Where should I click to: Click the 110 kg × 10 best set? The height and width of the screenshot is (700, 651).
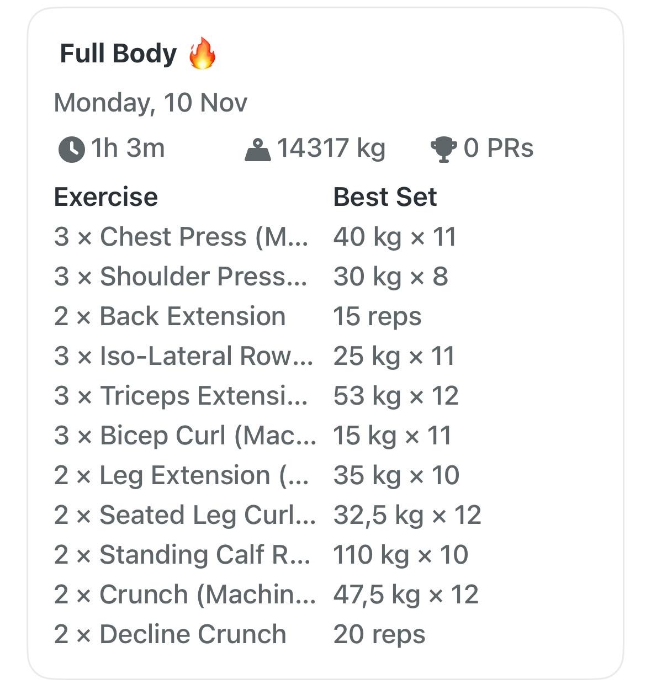tap(400, 555)
